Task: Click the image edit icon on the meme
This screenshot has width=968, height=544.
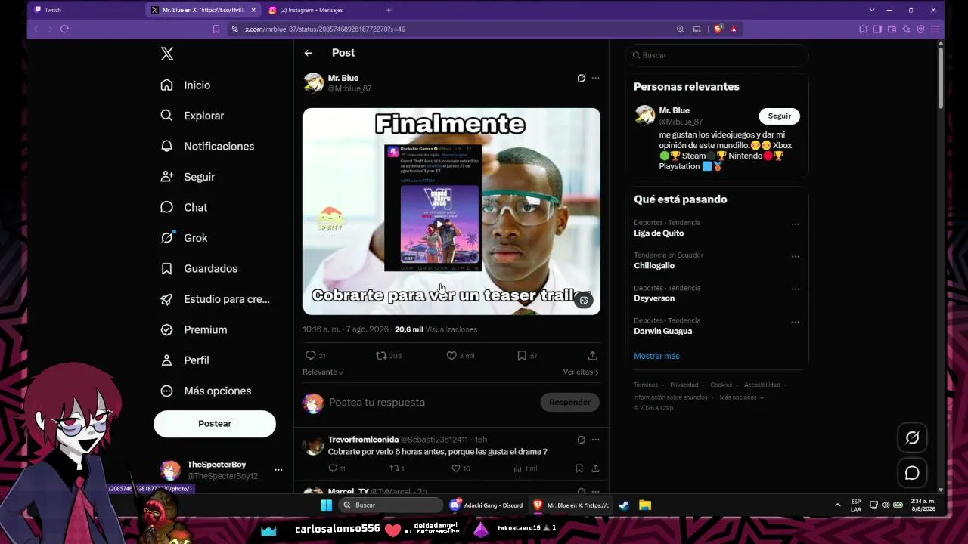Action: point(584,301)
